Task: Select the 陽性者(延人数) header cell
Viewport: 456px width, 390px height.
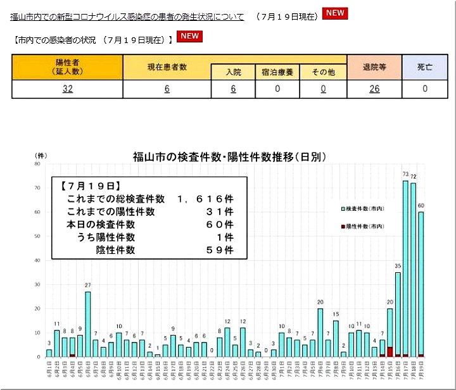Action: point(67,67)
